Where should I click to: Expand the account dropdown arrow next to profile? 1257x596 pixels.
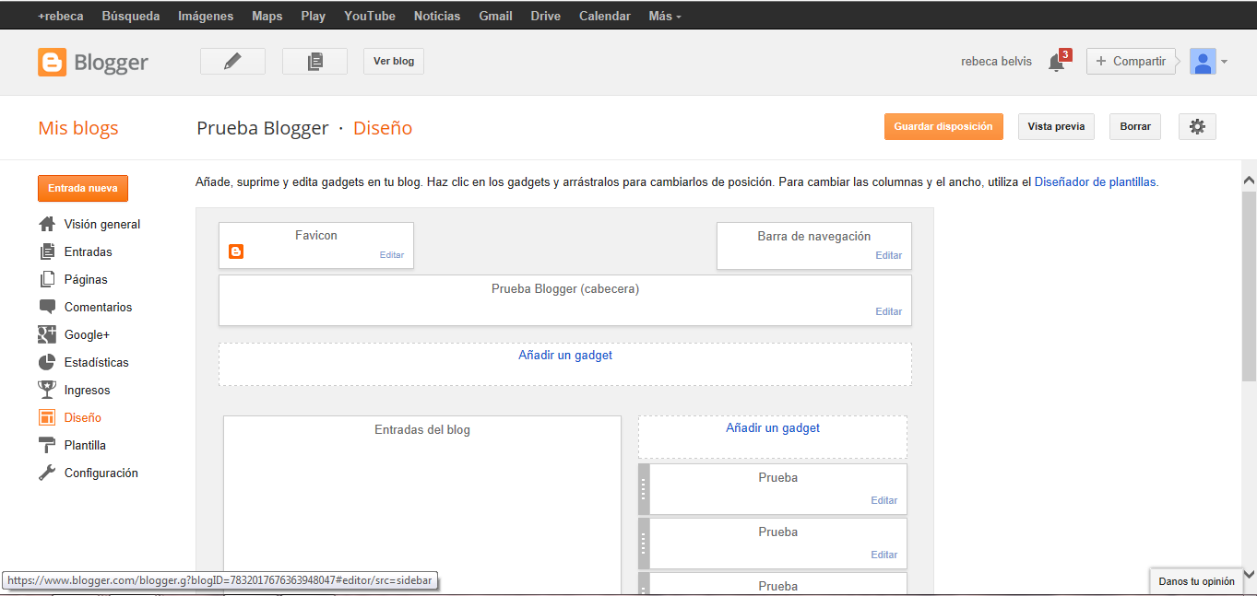[x=1226, y=62]
